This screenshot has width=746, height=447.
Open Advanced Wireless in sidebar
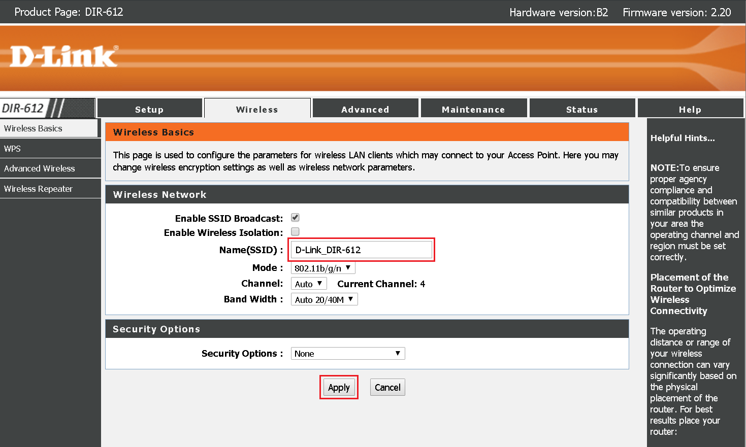tap(50, 168)
